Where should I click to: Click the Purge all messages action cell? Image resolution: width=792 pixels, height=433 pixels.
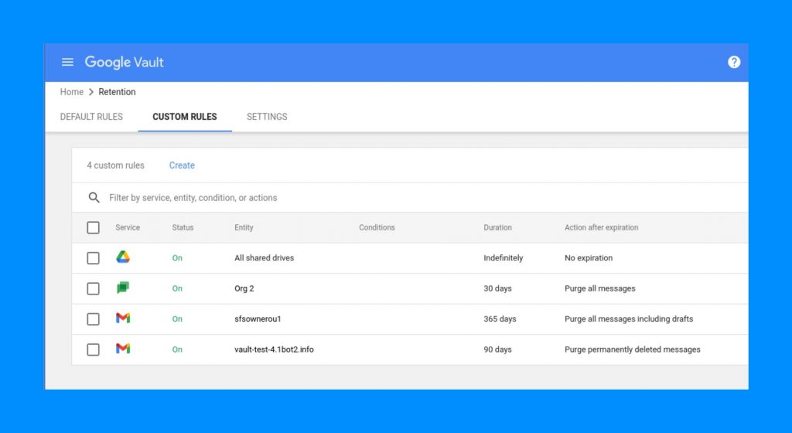point(599,288)
